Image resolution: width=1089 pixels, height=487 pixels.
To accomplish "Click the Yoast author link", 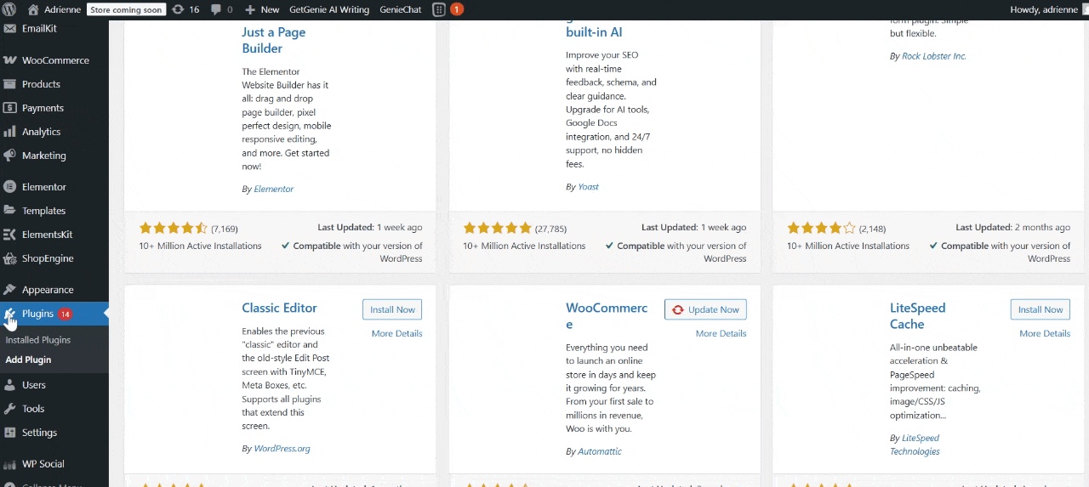I will click(x=588, y=187).
